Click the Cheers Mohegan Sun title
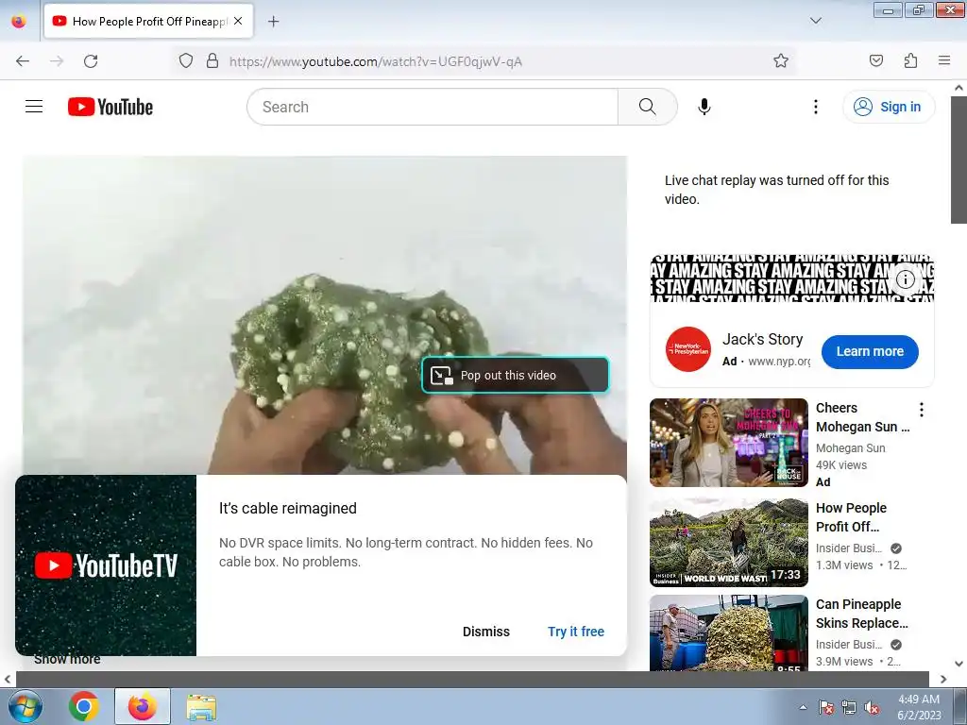Viewport: 967px width, 725px height. [x=862, y=417]
